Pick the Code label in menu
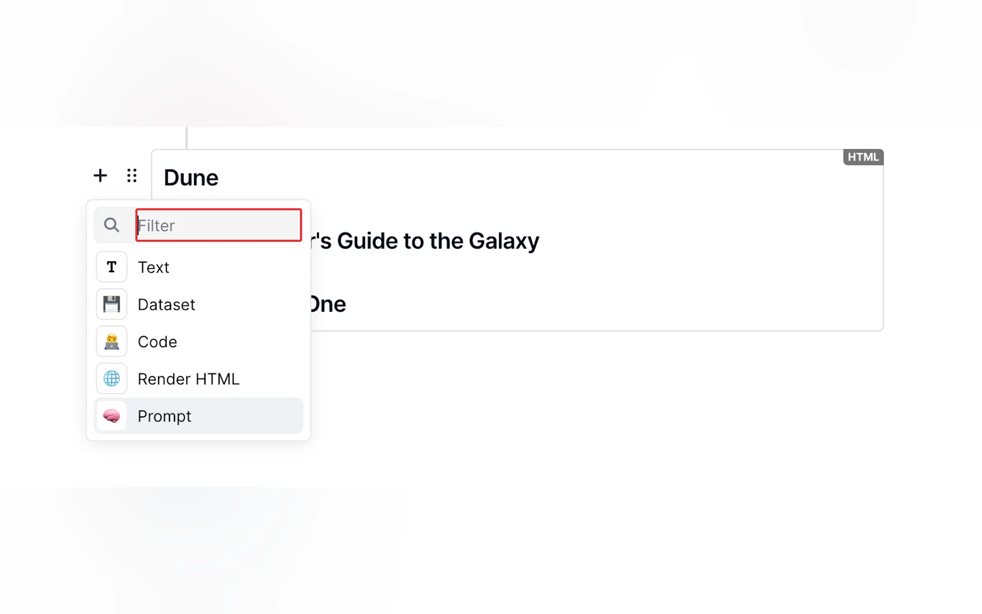The width and height of the screenshot is (982, 614). (157, 342)
